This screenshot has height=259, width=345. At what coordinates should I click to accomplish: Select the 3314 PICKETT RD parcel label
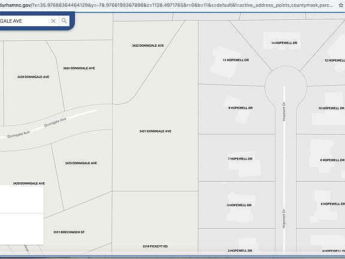point(155,246)
